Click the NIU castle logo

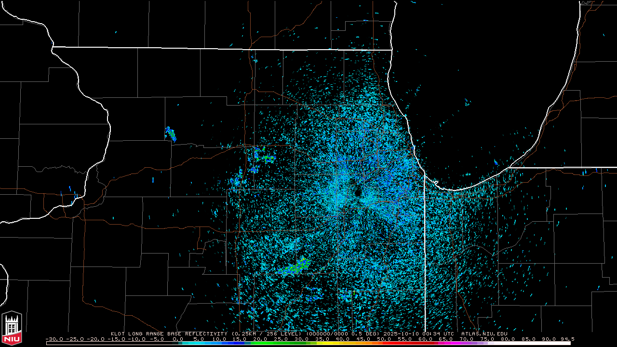[12, 328]
